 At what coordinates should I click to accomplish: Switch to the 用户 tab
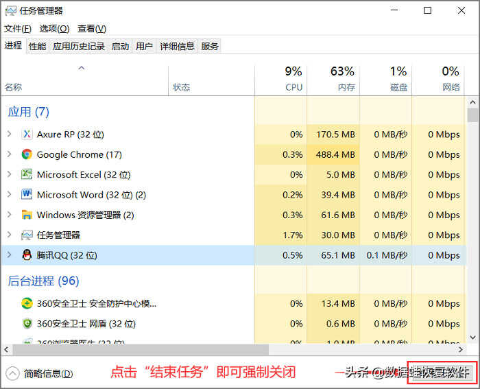coord(144,46)
